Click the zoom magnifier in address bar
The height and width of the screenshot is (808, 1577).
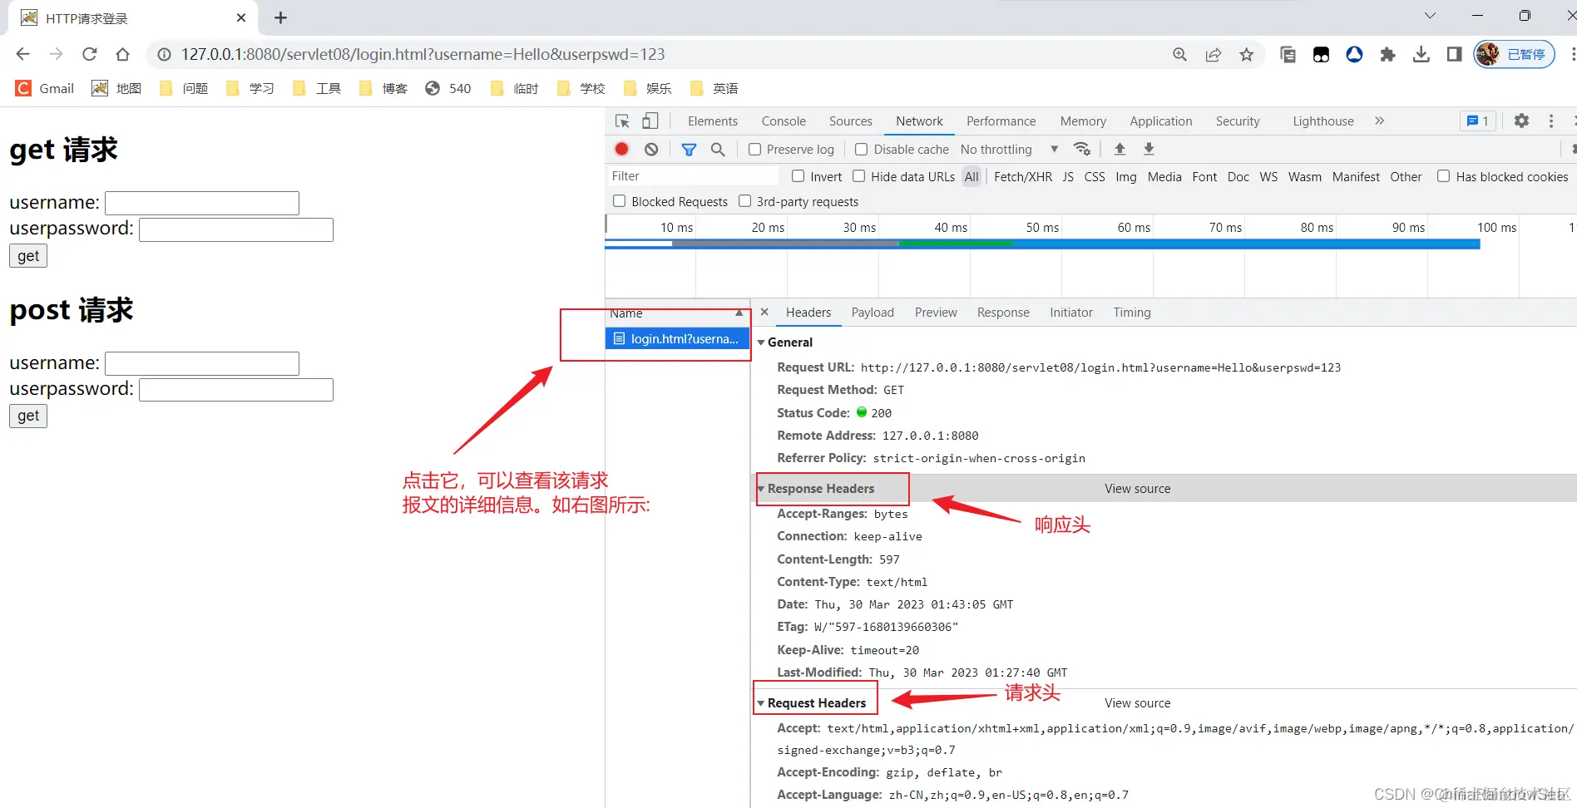(x=1179, y=54)
